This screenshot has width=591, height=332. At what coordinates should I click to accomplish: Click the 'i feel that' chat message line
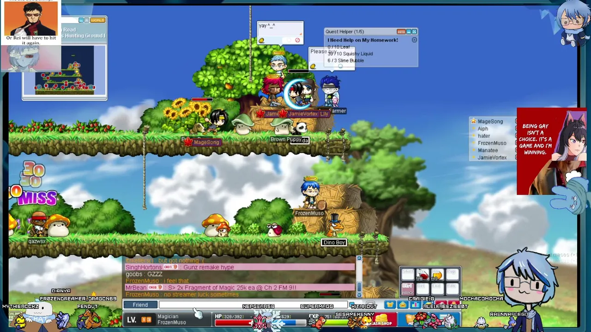point(157,281)
